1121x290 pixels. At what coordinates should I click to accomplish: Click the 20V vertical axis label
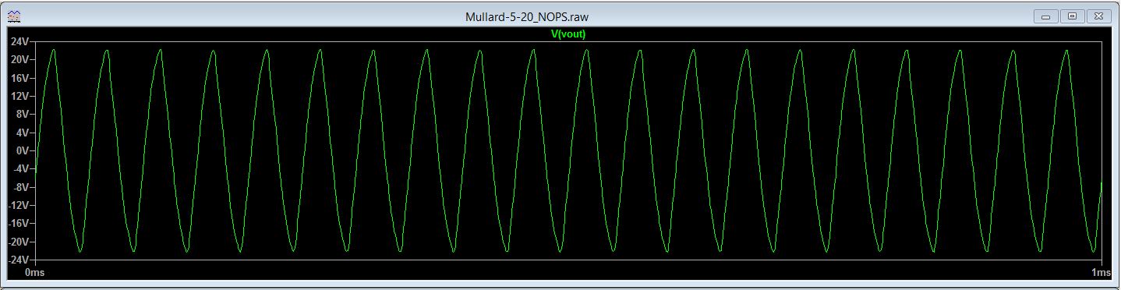tap(19, 59)
